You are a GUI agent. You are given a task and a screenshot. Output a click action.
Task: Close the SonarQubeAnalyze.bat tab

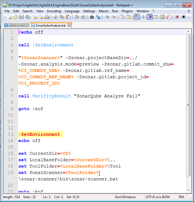(x=69, y=25)
